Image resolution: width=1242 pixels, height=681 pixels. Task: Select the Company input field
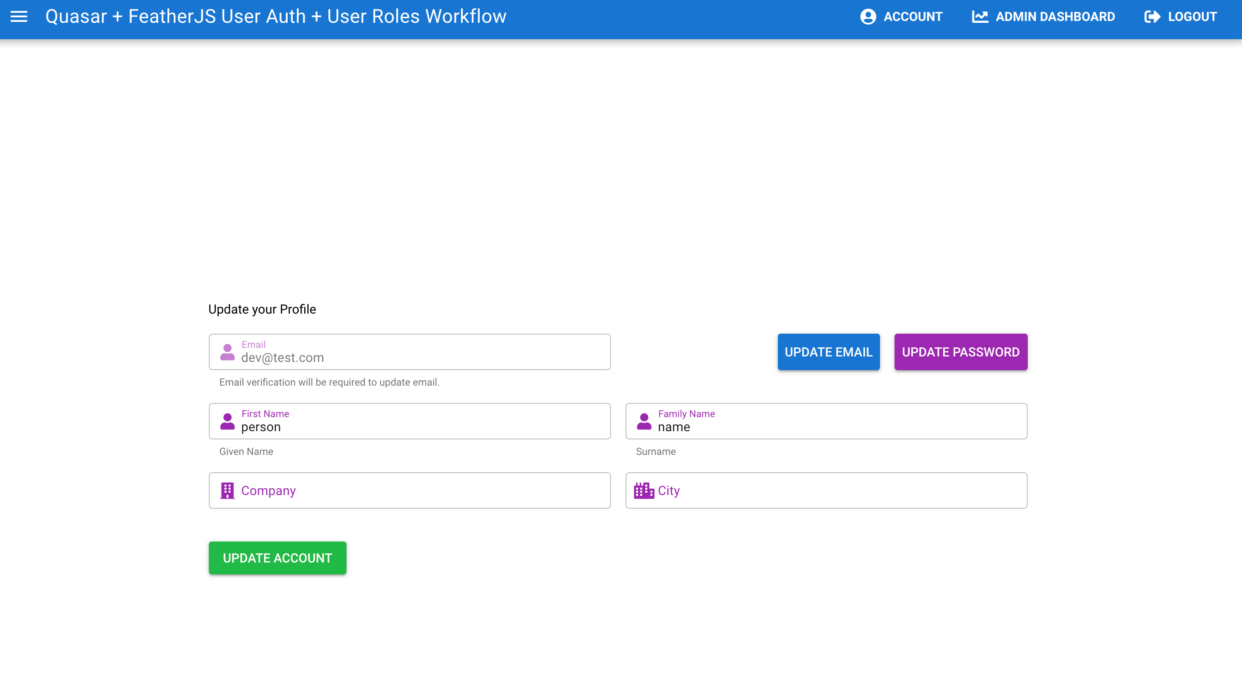coord(409,490)
